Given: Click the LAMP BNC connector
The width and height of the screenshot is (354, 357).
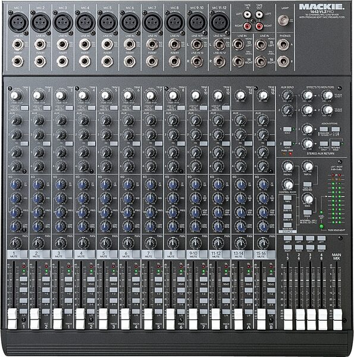Looking at the screenshot, I should [283, 20].
